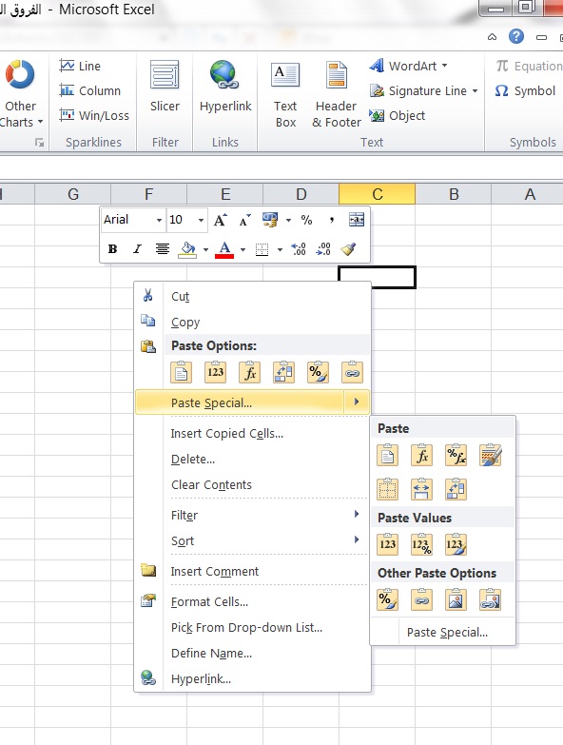Select Values & Number Formatting paste icon
This screenshot has width=563, height=745.
[x=421, y=544]
